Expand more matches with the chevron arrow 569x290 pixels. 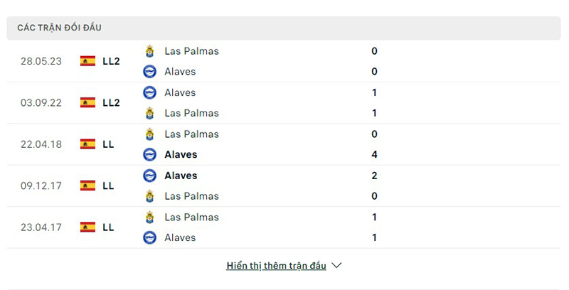pos(337,266)
